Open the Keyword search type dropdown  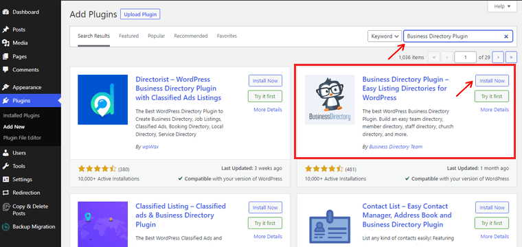pyautogui.click(x=384, y=36)
